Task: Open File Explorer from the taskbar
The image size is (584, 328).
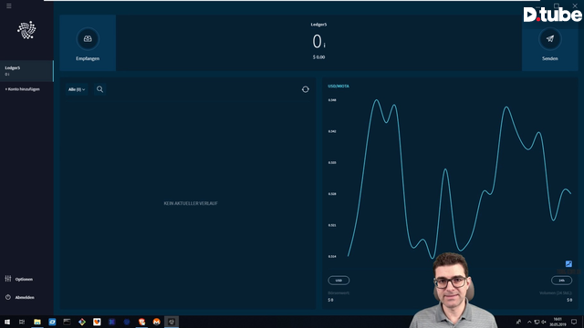Action: (37, 322)
